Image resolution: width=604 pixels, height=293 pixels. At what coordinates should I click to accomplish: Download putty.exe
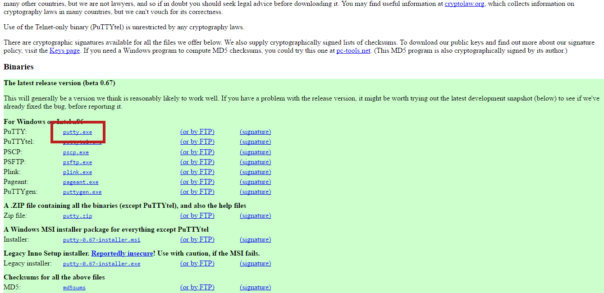point(78,132)
